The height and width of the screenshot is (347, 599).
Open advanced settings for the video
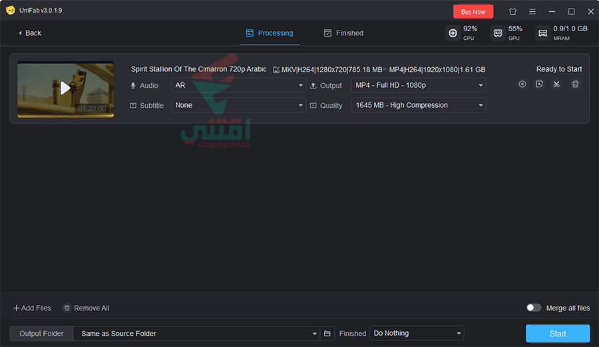click(x=522, y=84)
